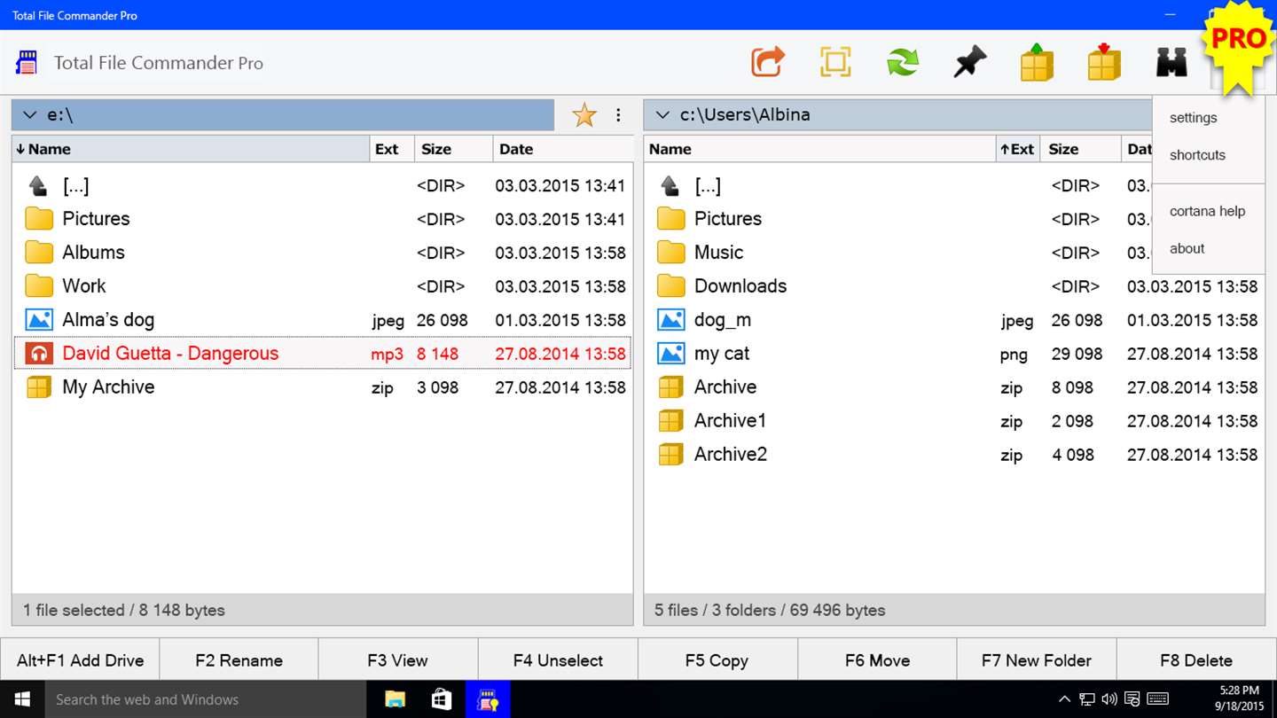
Task: Click the Downloads folder icon
Action: 671,286
